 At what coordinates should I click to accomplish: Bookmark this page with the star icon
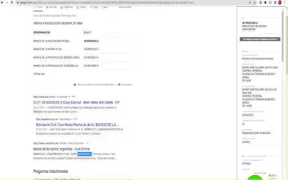click(255, 3)
